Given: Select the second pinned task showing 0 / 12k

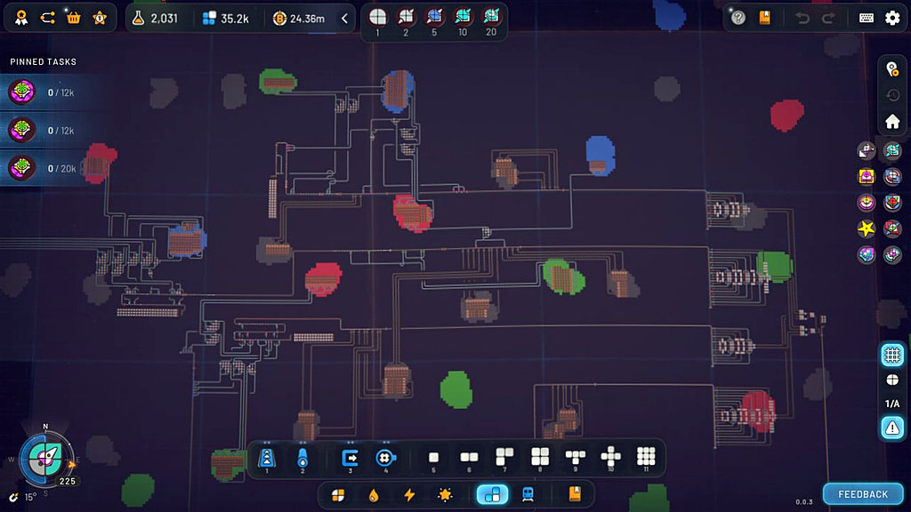Looking at the screenshot, I should tap(44, 130).
